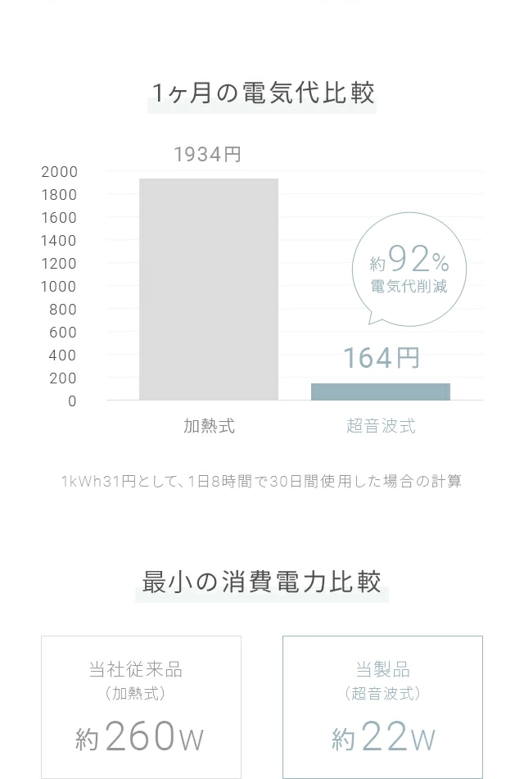Click the 超音波式 axis label

click(381, 426)
